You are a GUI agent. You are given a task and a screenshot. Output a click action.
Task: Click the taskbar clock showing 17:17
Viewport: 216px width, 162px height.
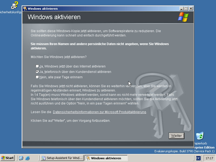pos(209,158)
